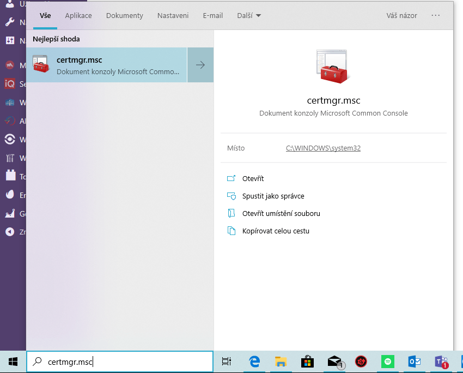Click the copy path icon
The height and width of the screenshot is (373, 463).
tap(231, 231)
